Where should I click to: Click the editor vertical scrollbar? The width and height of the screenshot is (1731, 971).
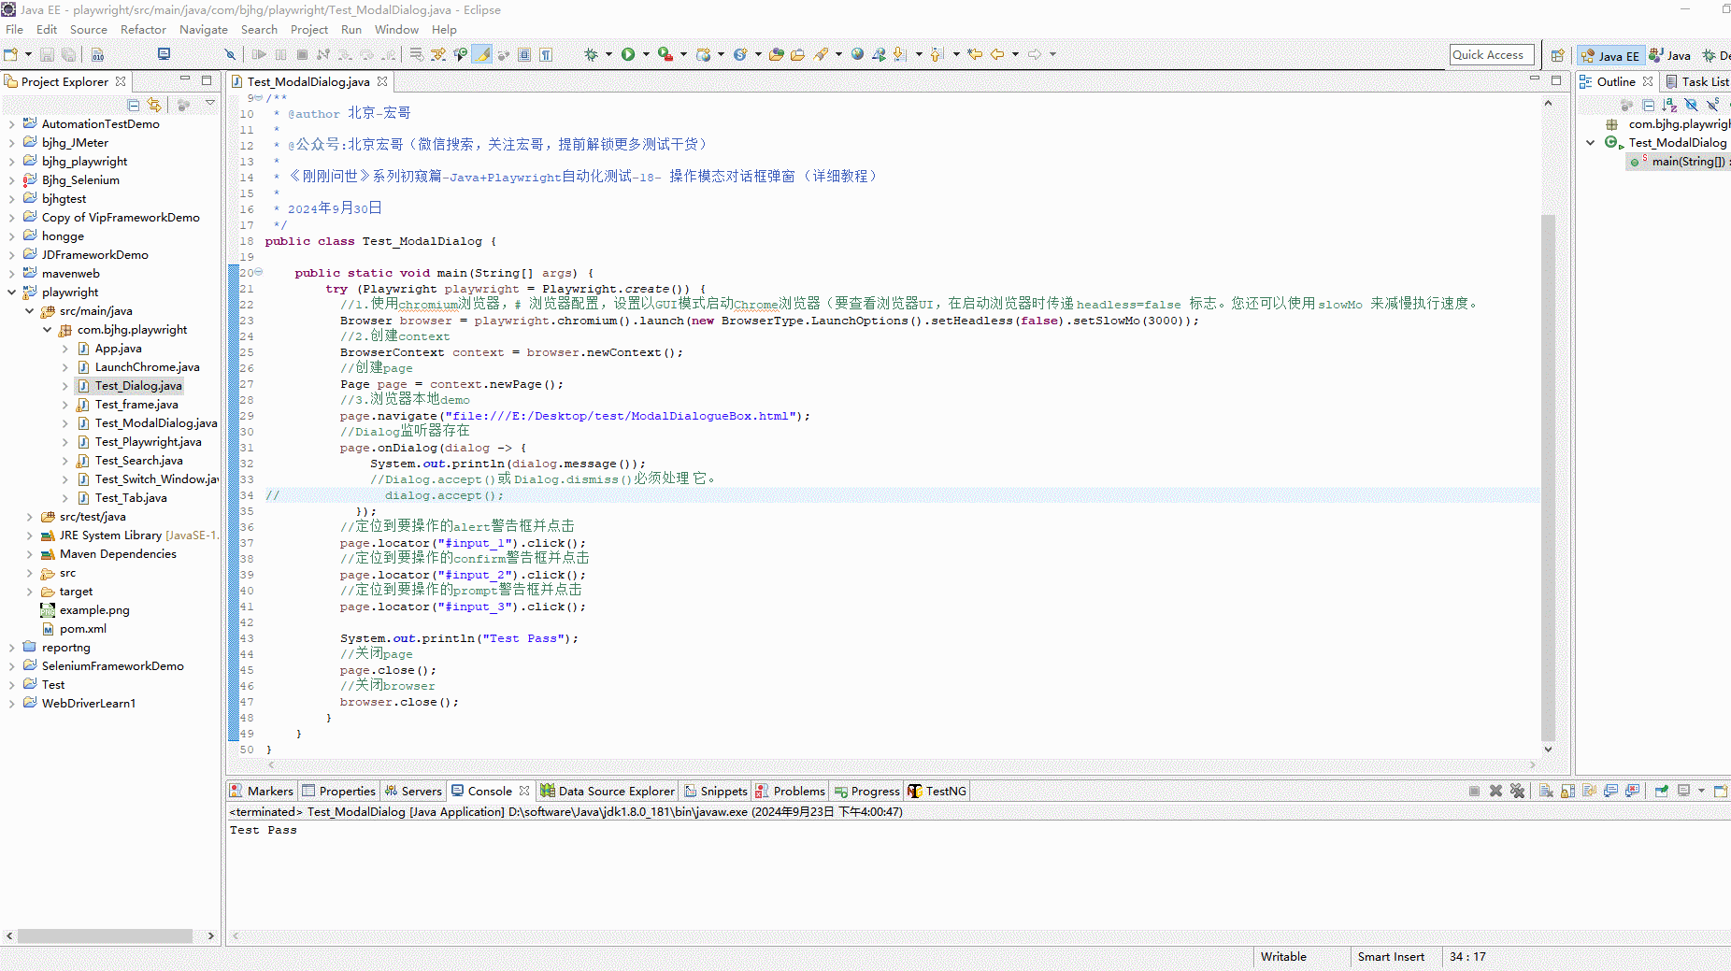pos(1548,477)
